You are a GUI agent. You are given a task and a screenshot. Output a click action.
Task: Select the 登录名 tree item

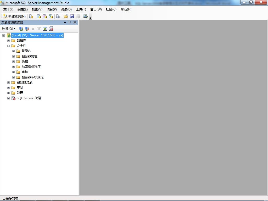coord(26,51)
